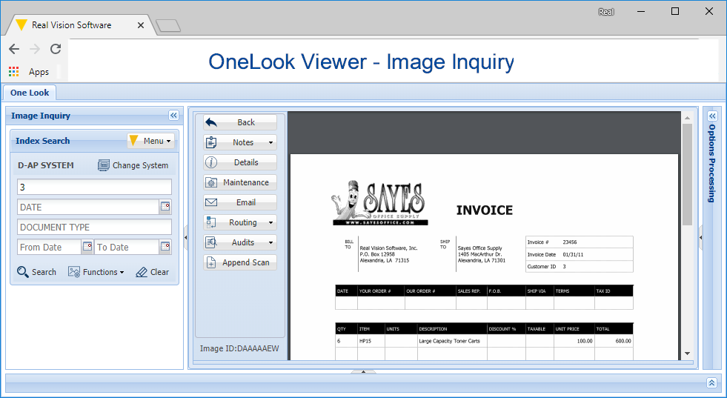This screenshot has height=398, width=727.
Task: Click the bottom splitter collapse arrow
Action: click(x=363, y=371)
